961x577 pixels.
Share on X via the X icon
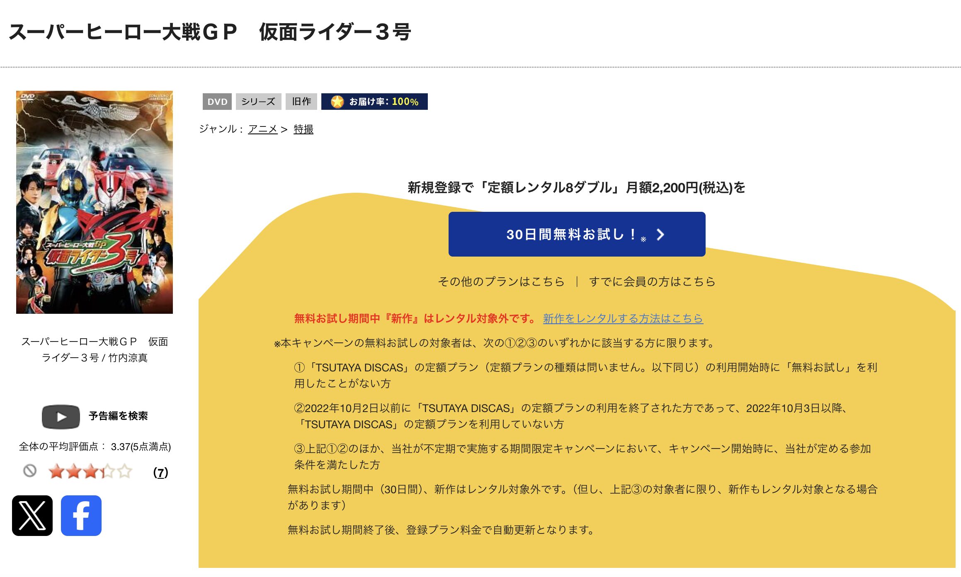click(32, 515)
